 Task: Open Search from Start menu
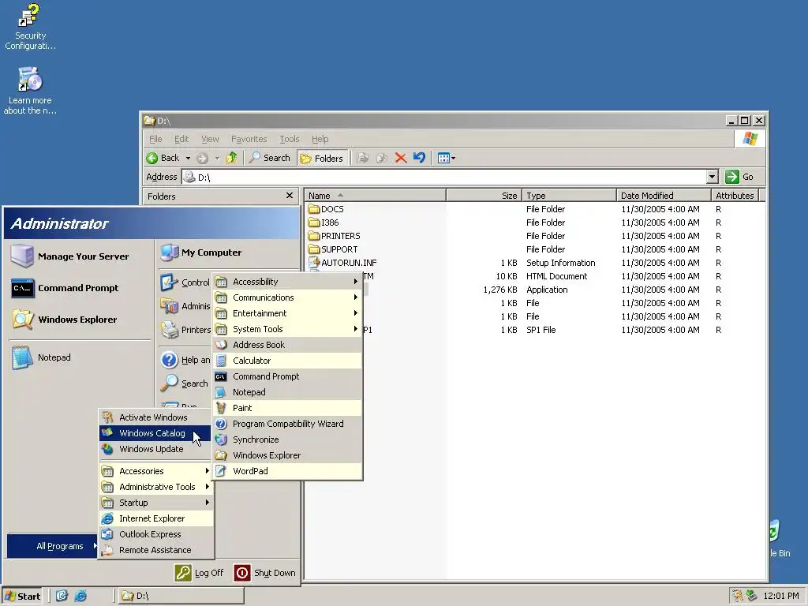pyautogui.click(x=185, y=383)
